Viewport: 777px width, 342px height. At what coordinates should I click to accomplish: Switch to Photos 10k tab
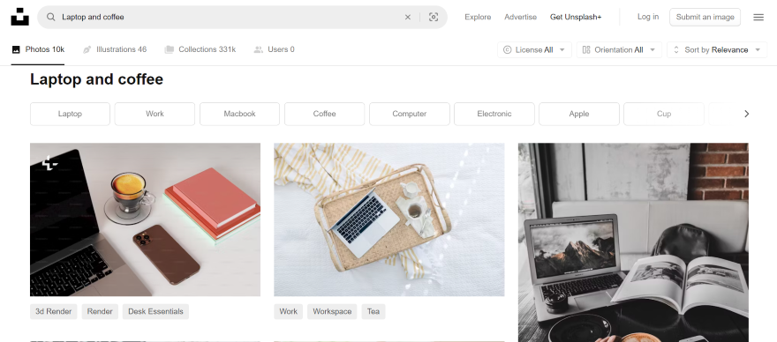point(38,49)
